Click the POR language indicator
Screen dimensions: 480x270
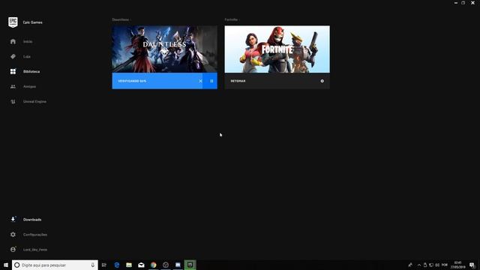coord(445,265)
